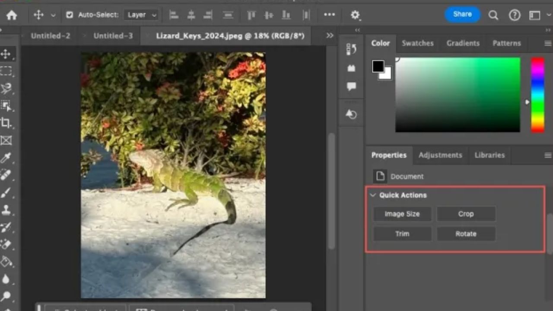The width and height of the screenshot is (553, 311).
Task: Open the Auto-Select Layer dropdown
Action: 142,15
